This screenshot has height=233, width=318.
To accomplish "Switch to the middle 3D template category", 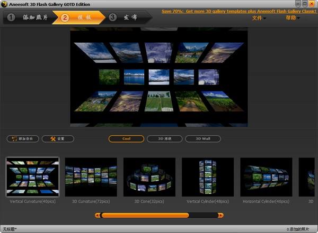I will click(164, 139).
